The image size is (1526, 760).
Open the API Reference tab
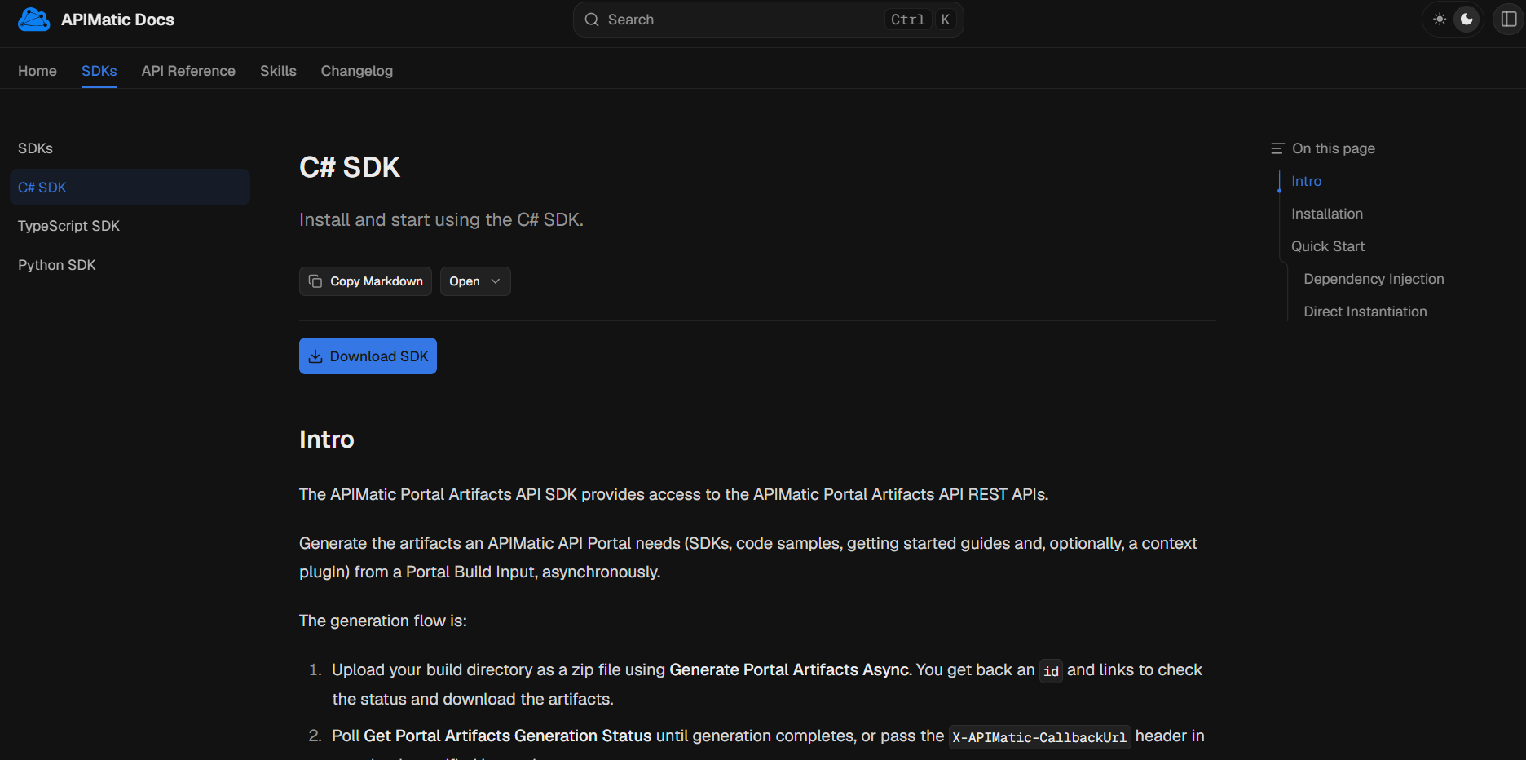[x=188, y=71]
